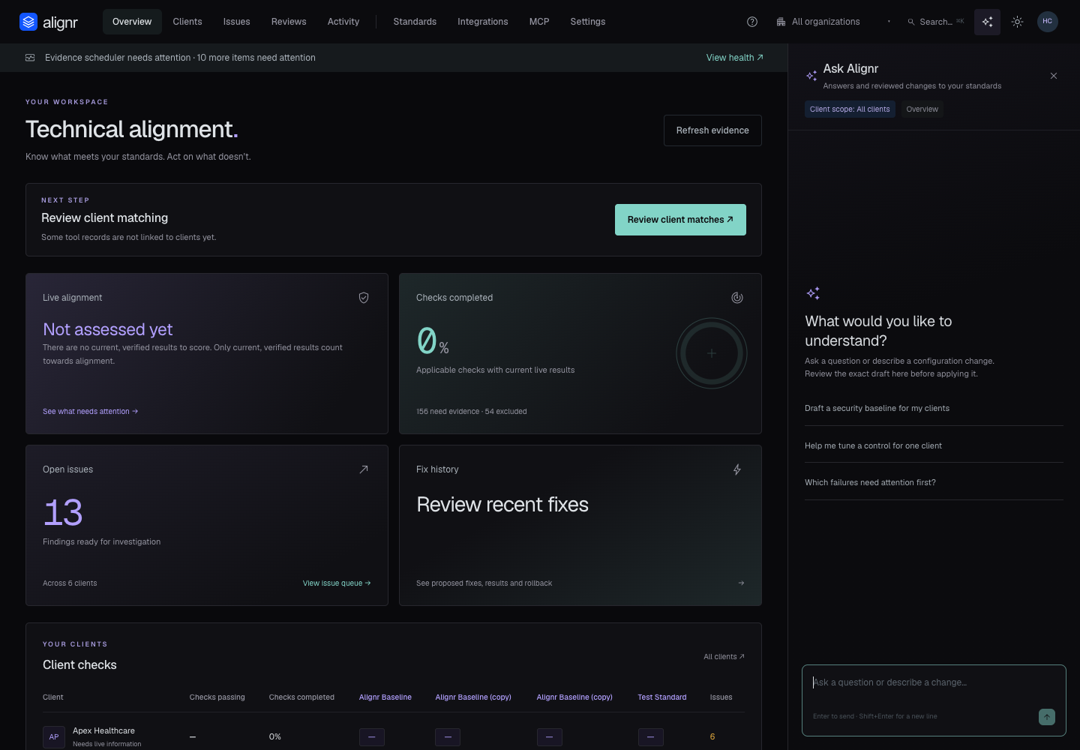Screen dimensions: 1080x750
Task: Click the 'Apex Healthcare' client name
Action: (103, 730)
